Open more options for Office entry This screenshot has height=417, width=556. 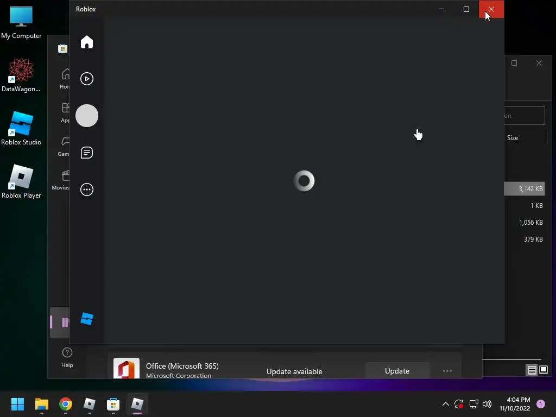(447, 370)
